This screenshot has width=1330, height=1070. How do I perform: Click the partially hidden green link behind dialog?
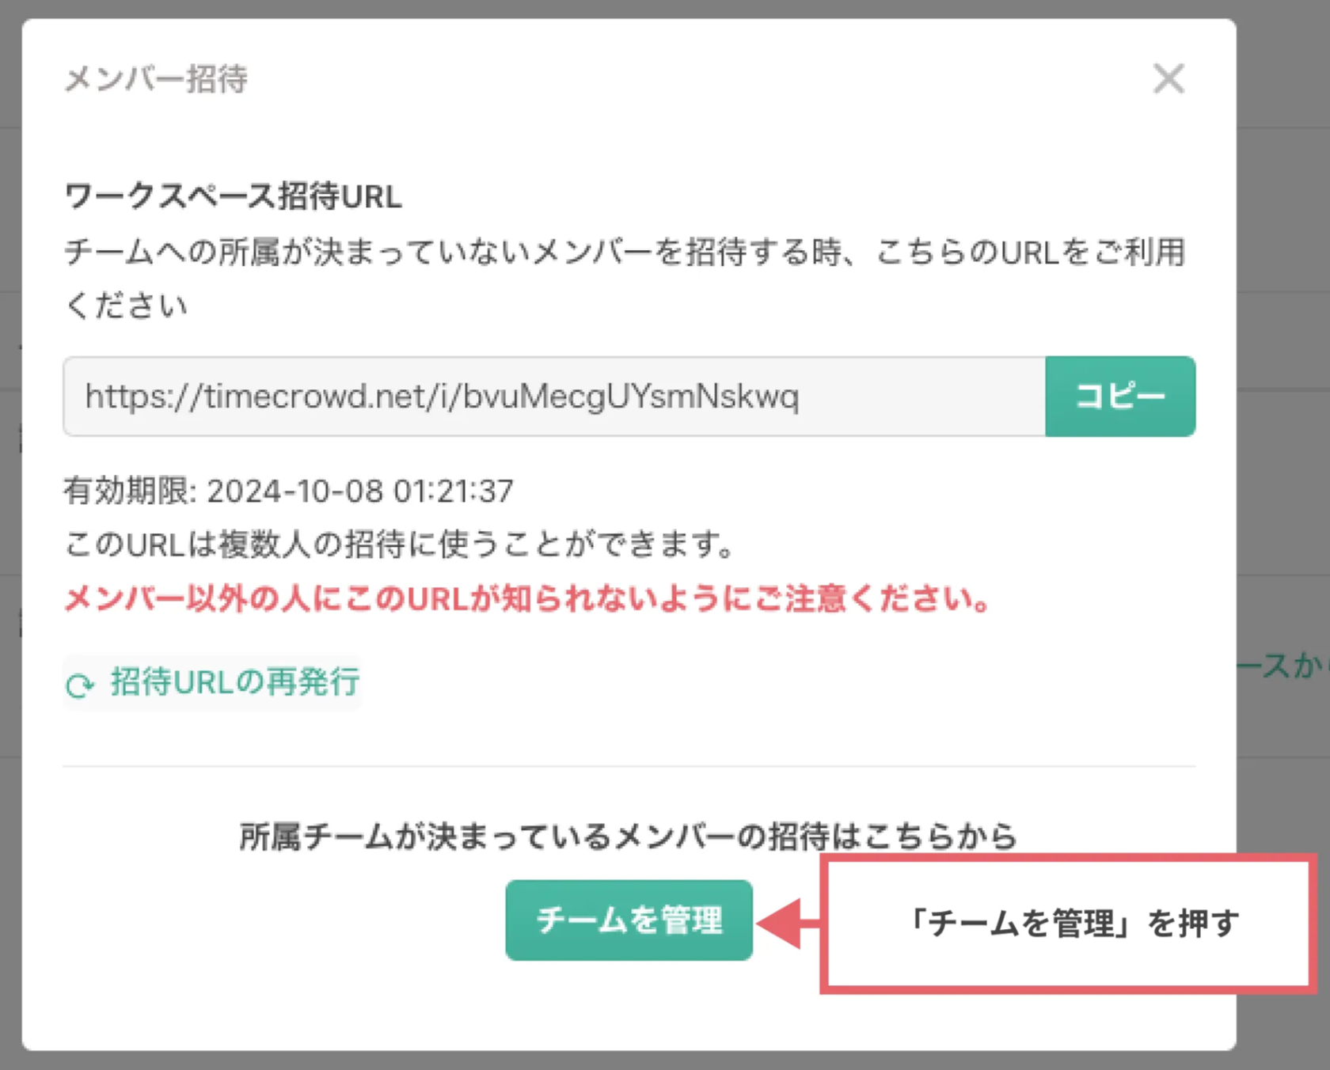point(1282,666)
